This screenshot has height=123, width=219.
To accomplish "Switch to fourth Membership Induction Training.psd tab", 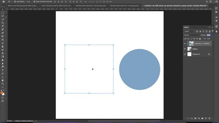I will pyautogui.click(x=125, y=6).
